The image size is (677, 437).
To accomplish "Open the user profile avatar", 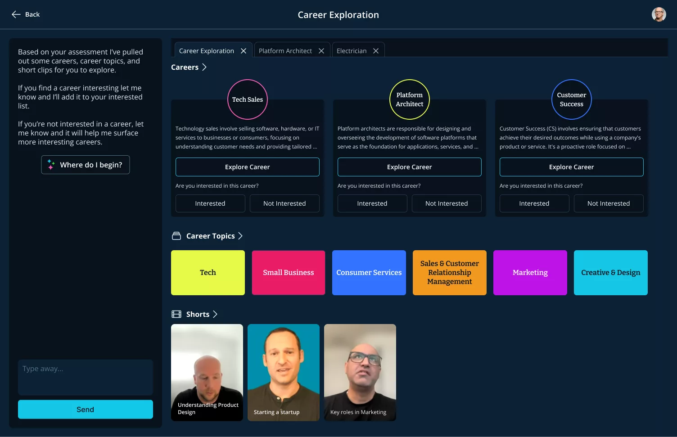I will coord(659,14).
